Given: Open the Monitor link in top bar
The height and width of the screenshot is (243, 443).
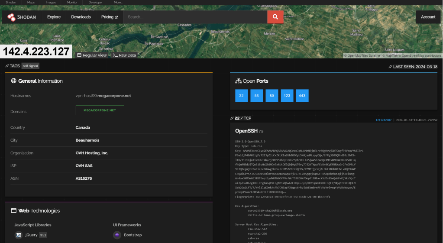Looking at the screenshot, I should [x=72, y=2].
